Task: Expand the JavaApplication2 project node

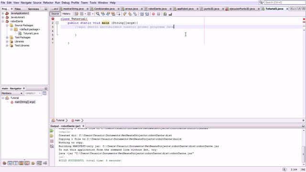Action: (3, 13)
